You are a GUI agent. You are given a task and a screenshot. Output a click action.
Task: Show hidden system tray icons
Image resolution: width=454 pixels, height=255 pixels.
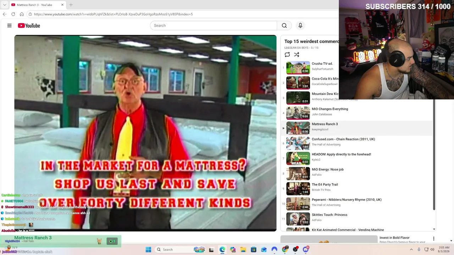coord(411,250)
